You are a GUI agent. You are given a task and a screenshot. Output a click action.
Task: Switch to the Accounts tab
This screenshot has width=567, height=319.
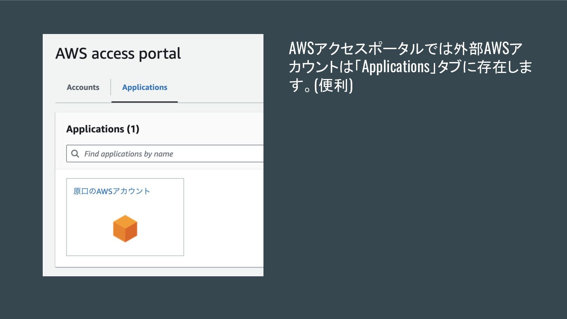pyautogui.click(x=83, y=87)
